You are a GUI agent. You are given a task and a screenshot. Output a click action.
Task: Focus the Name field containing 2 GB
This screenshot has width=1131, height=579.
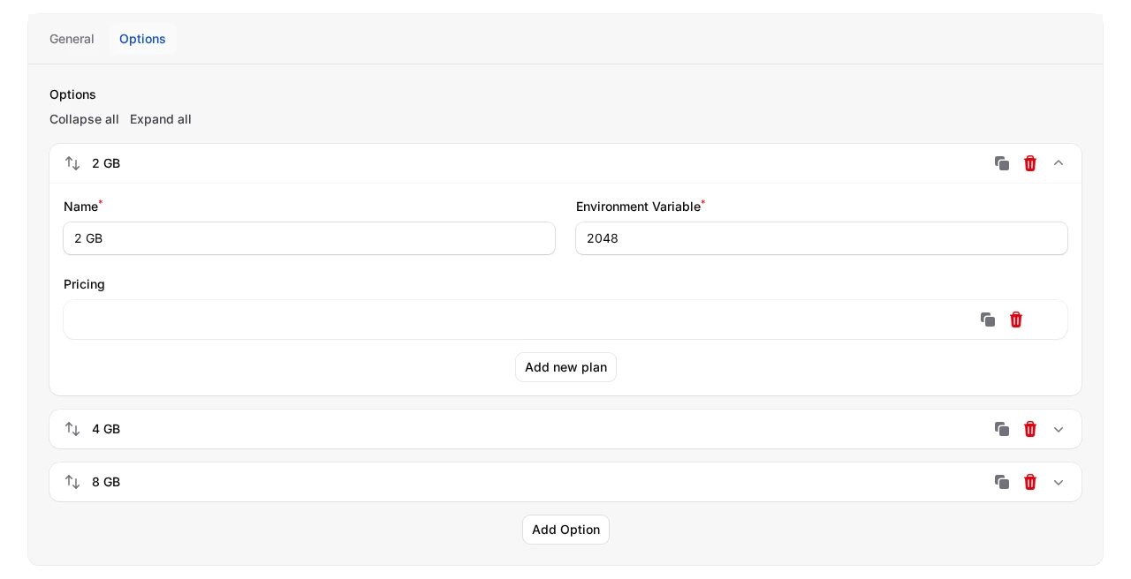309,238
